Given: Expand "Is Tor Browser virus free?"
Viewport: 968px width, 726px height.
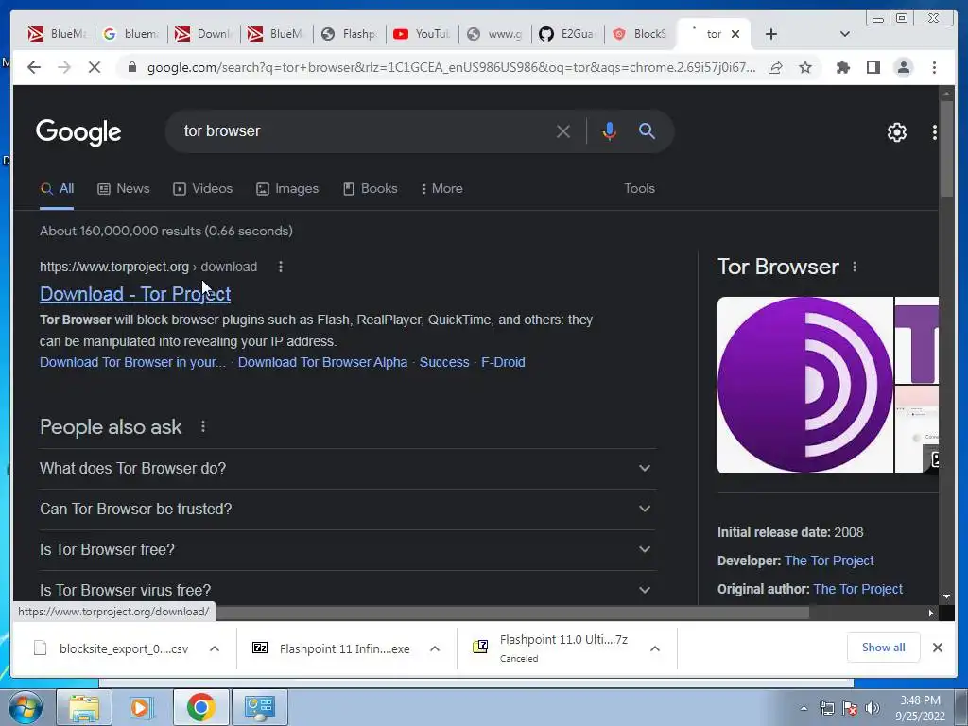Looking at the screenshot, I should 348,588.
